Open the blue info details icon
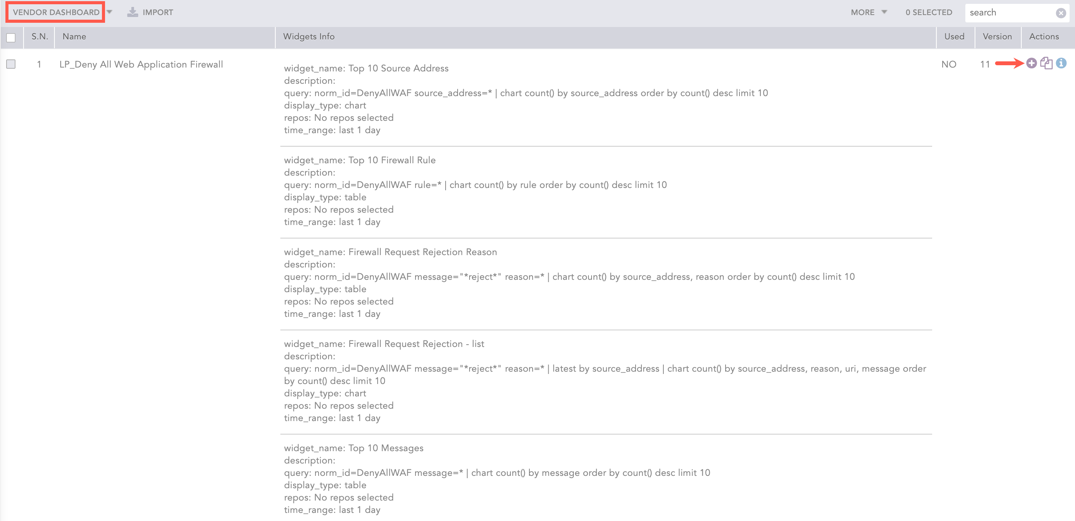The height and width of the screenshot is (521, 1075). pos(1061,63)
